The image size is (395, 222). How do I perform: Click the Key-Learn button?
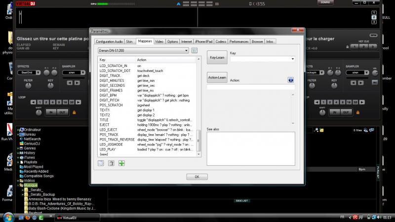pyautogui.click(x=217, y=57)
